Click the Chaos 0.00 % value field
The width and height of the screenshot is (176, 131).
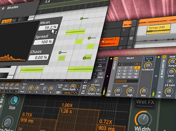[39, 58]
